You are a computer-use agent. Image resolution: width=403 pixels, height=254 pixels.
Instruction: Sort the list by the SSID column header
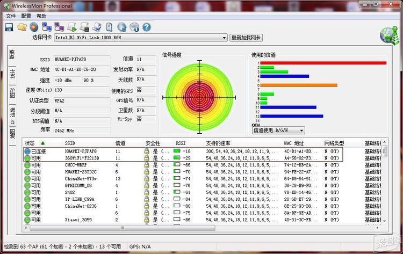tap(70, 143)
